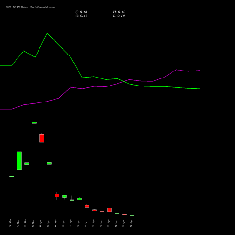Select the tall green candle for 19 Mar
235x235 pixels.
click(x=19, y=161)
